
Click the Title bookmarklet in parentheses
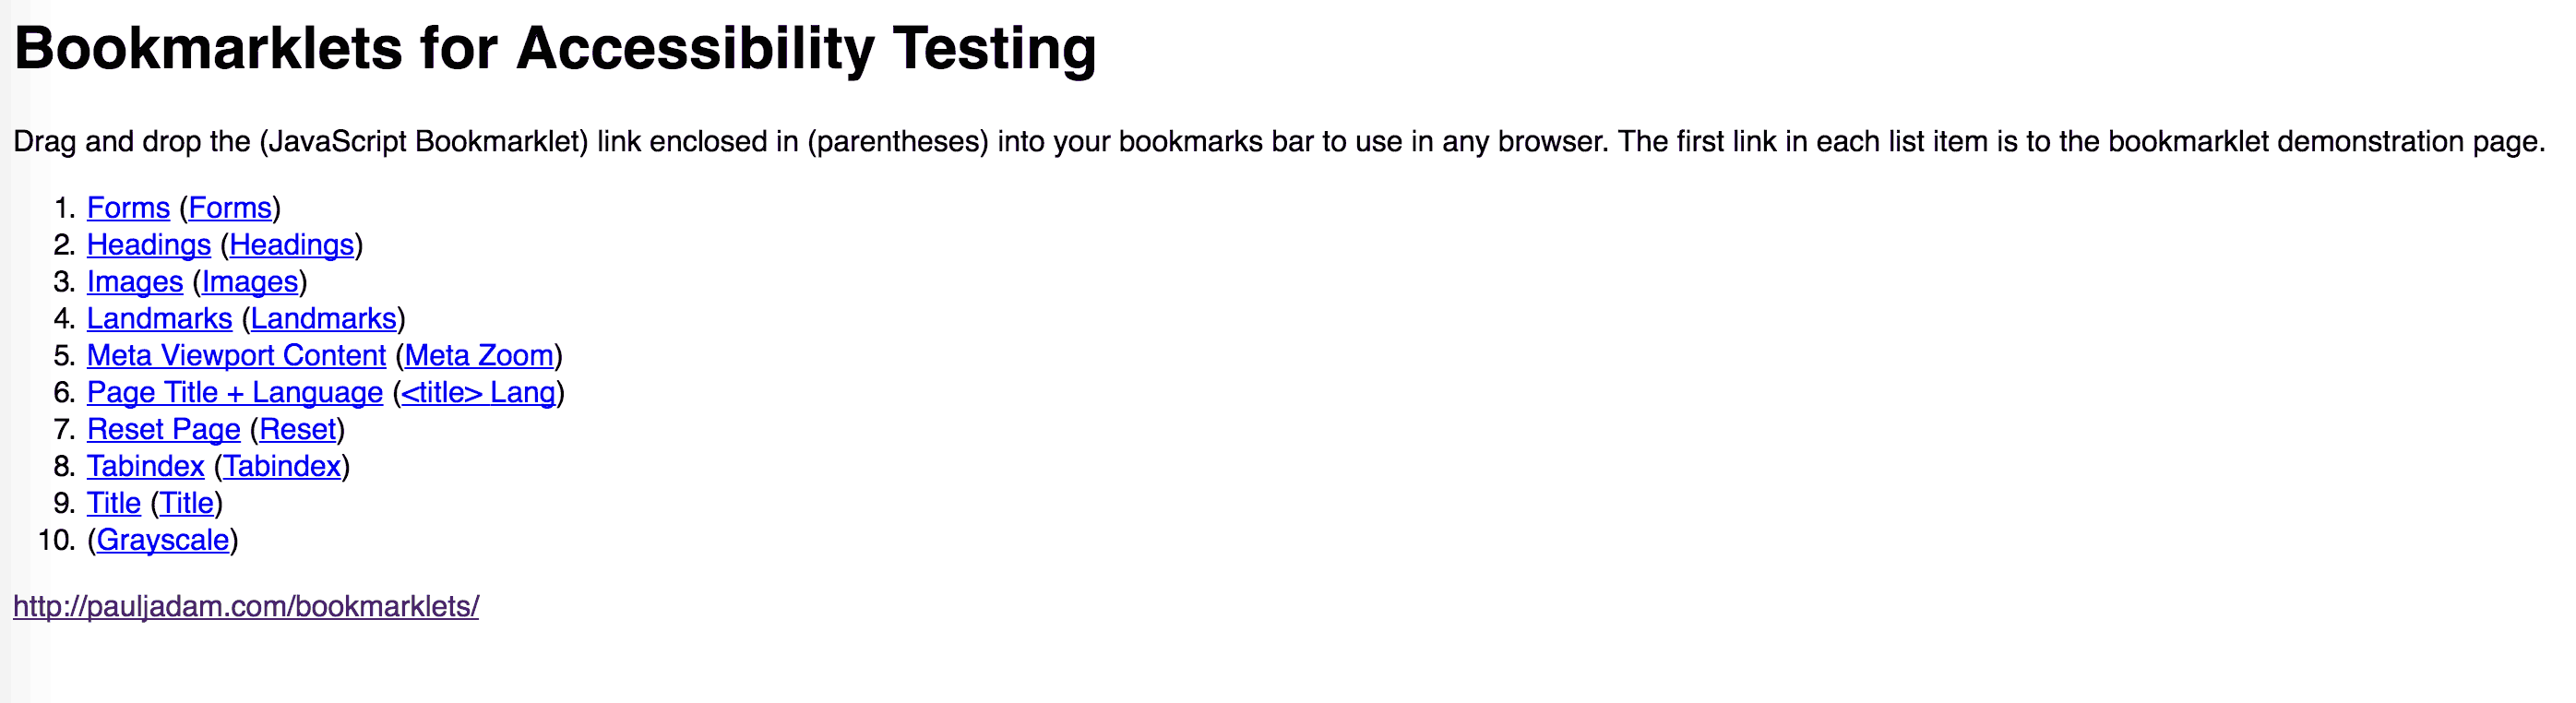tap(186, 504)
